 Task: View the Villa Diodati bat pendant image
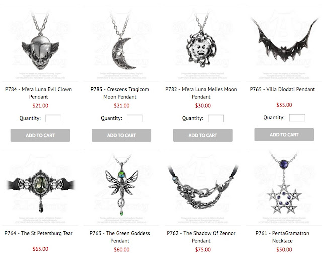tap(284, 43)
